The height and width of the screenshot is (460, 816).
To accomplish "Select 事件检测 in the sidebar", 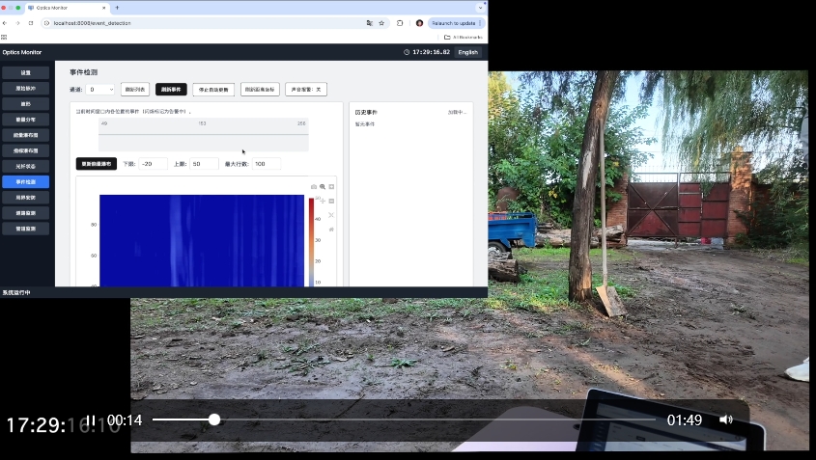I will [x=26, y=181].
